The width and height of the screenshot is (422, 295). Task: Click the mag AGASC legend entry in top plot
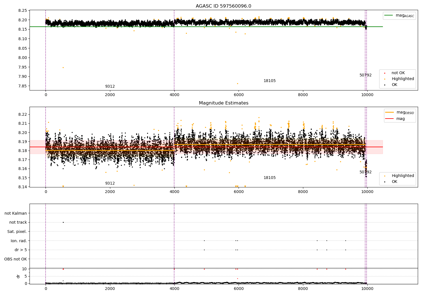(399, 15)
